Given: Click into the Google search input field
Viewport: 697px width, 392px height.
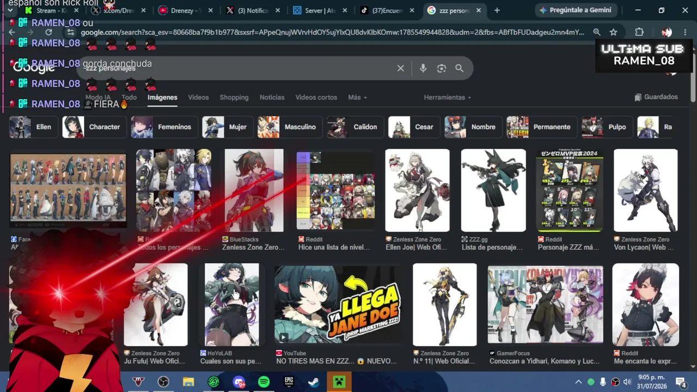Looking at the screenshot, I should pyautogui.click(x=240, y=68).
